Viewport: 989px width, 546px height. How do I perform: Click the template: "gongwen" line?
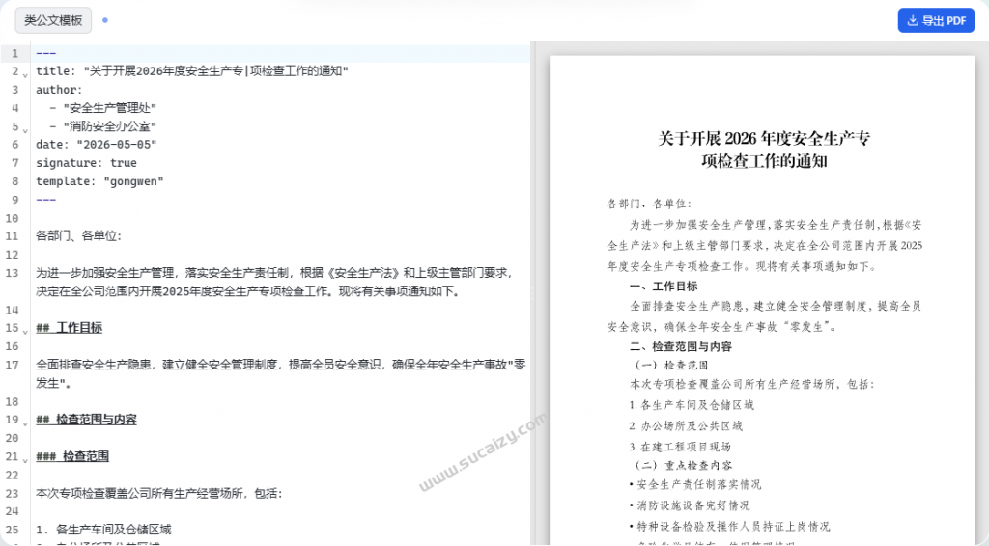pos(99,181)
